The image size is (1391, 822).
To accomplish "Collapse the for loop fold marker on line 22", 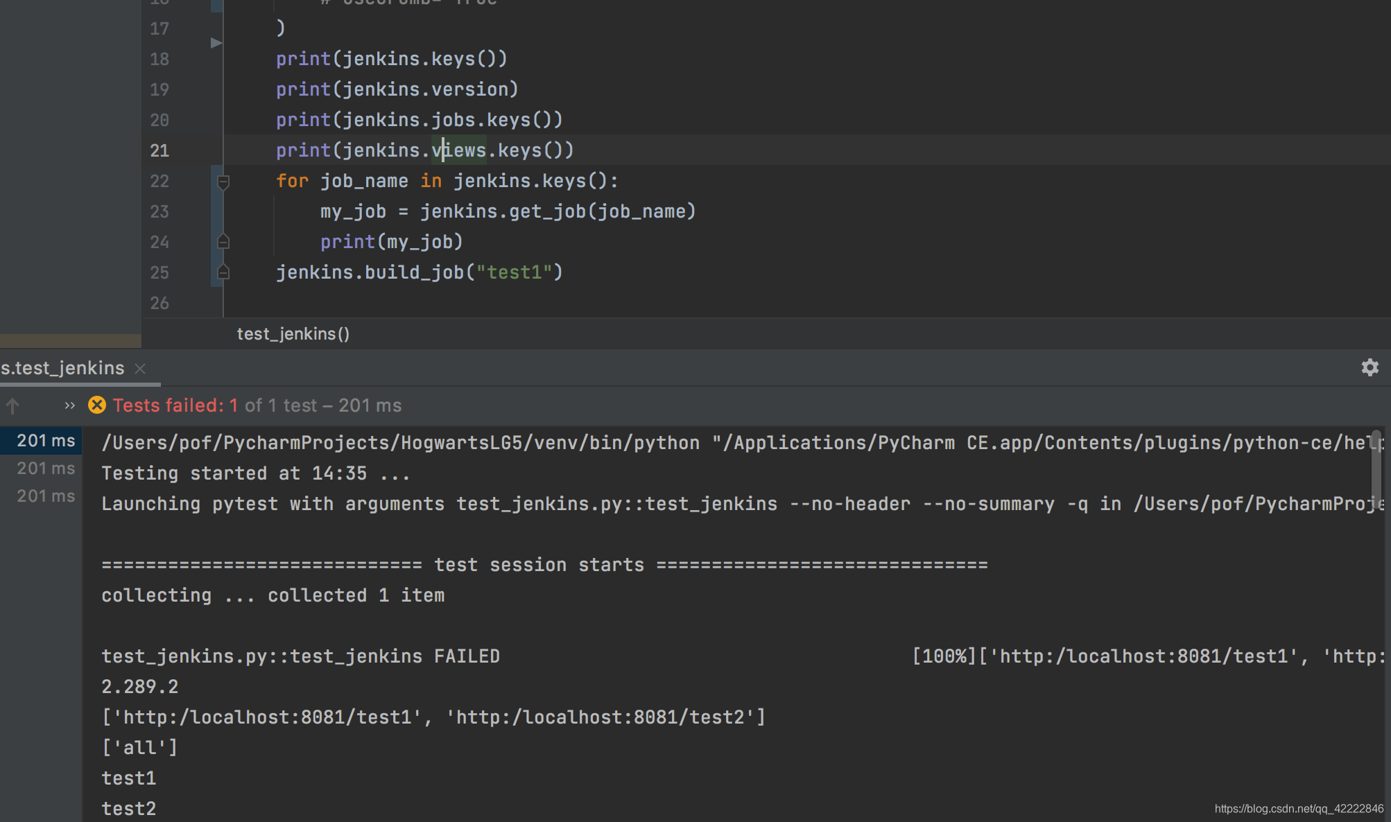I will [x=223, y=182].
